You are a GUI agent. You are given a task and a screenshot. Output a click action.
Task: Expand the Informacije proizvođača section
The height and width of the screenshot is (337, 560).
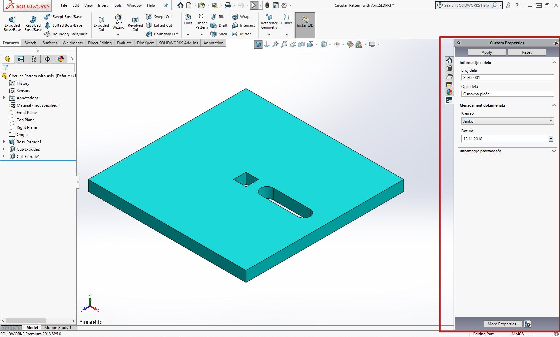[554, 151]
